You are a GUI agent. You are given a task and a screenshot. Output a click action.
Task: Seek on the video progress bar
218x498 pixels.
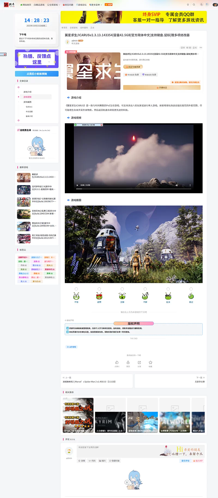point(134,189)
